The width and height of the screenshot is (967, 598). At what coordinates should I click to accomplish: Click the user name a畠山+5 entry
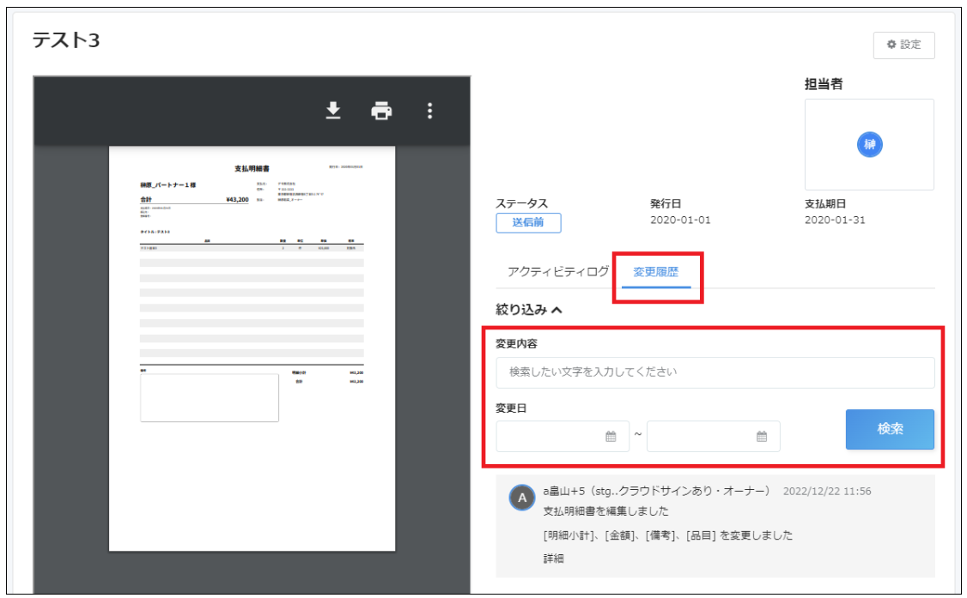(x=658, y=491)
